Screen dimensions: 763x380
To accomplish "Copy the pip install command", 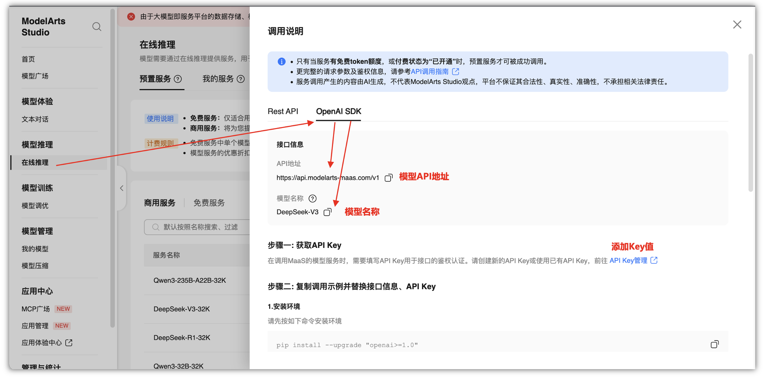I will coord(714,344).
